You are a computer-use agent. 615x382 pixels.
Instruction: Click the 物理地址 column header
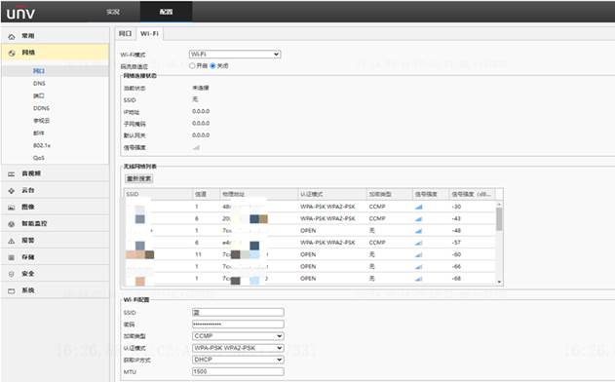pyautogui.click(x=259, y=194)
